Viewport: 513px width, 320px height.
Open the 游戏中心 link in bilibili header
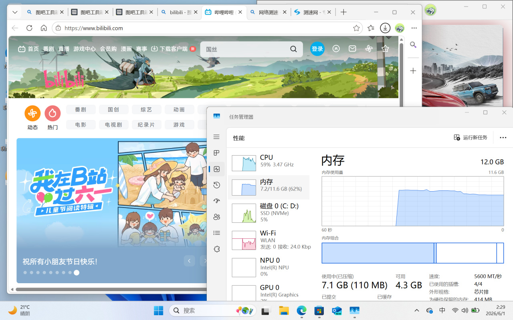[85, 49]
